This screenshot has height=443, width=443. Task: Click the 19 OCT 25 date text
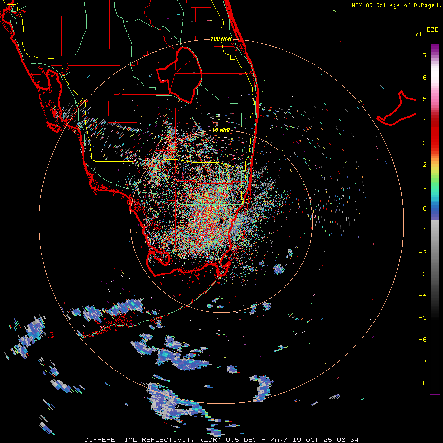pos(313,440)
